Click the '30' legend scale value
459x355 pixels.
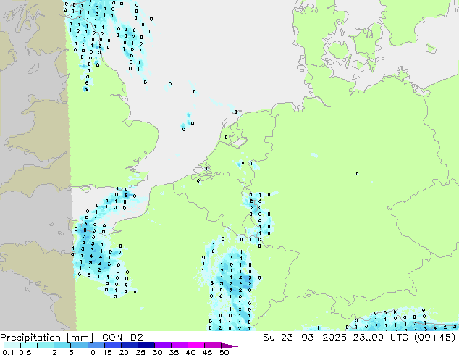[157, 352]
